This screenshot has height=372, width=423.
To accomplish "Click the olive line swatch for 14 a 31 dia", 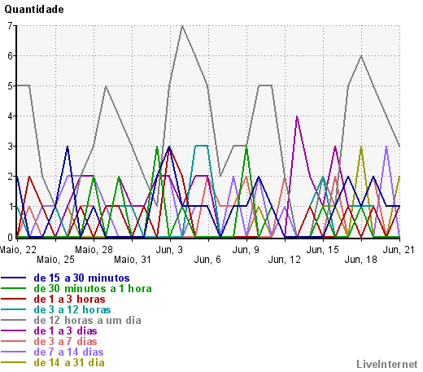I will [14, 362].
